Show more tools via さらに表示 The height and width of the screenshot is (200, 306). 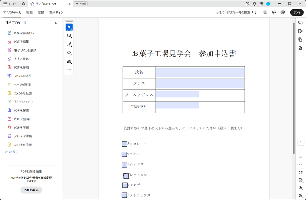(11, 152)
